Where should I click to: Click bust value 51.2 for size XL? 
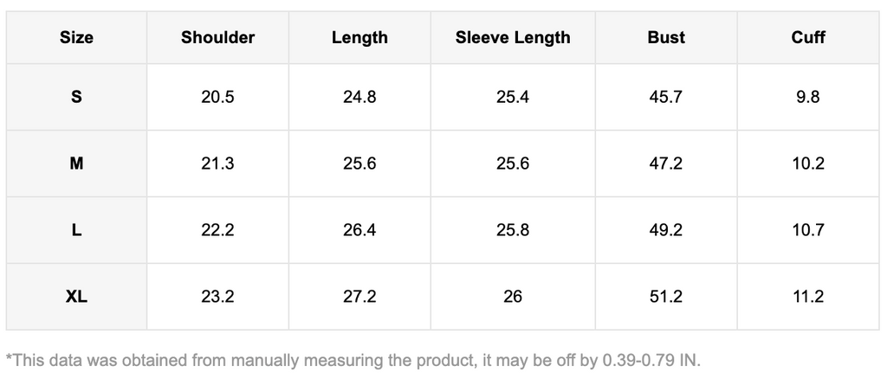pos(666,297)
